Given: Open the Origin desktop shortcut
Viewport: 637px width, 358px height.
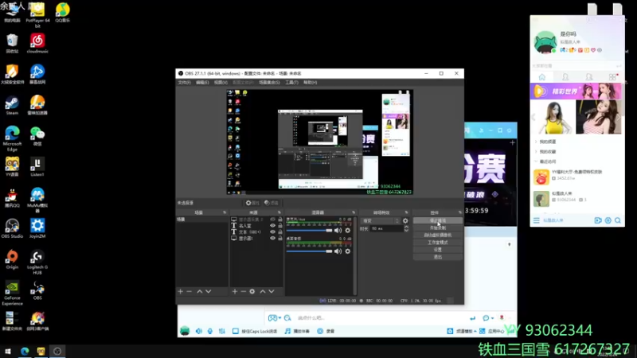Looking at the screenshot, I should [x=12, y=259].
